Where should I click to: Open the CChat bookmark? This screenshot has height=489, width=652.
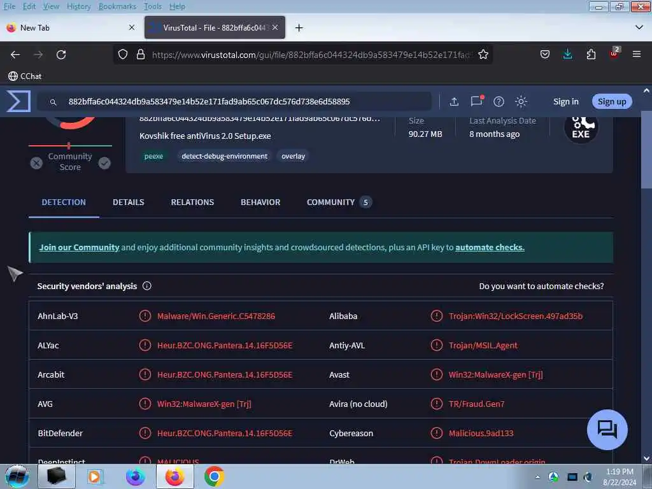click(x=25, y=76)
